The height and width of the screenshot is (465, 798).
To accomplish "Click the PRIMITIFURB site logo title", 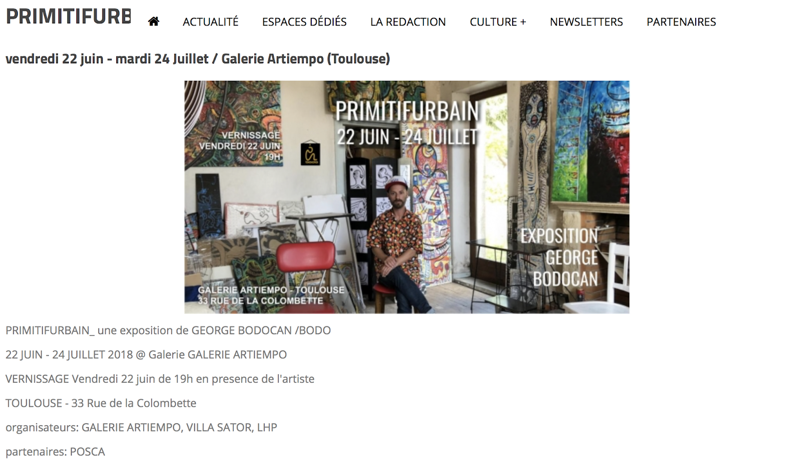I will 68,16.
